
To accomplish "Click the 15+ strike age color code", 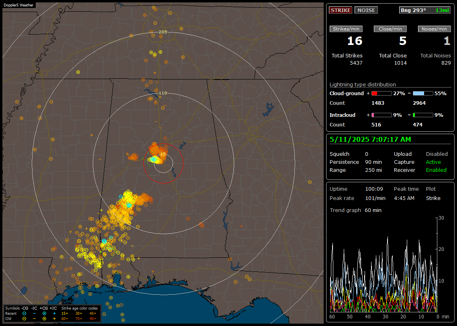I will pos(65,314).
